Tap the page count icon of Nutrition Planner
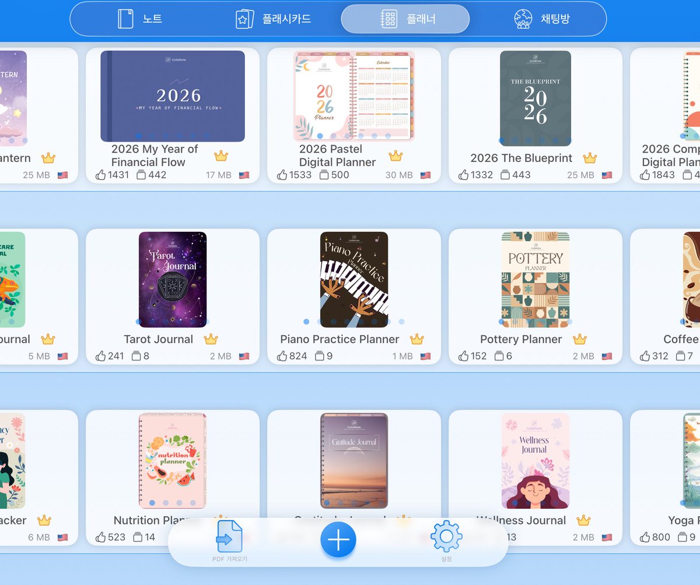 pos(138,537)
